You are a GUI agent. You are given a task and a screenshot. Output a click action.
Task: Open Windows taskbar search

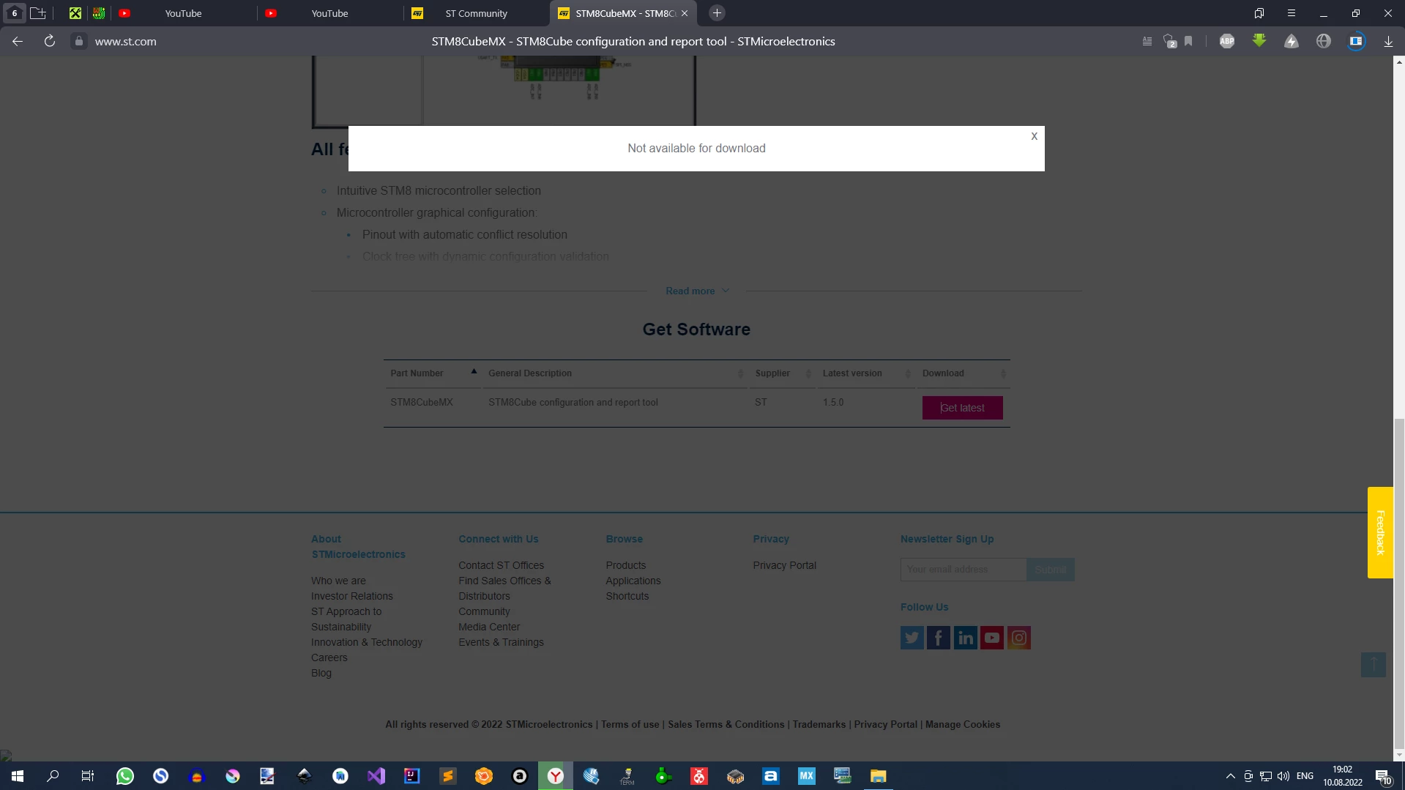[53, 776]
